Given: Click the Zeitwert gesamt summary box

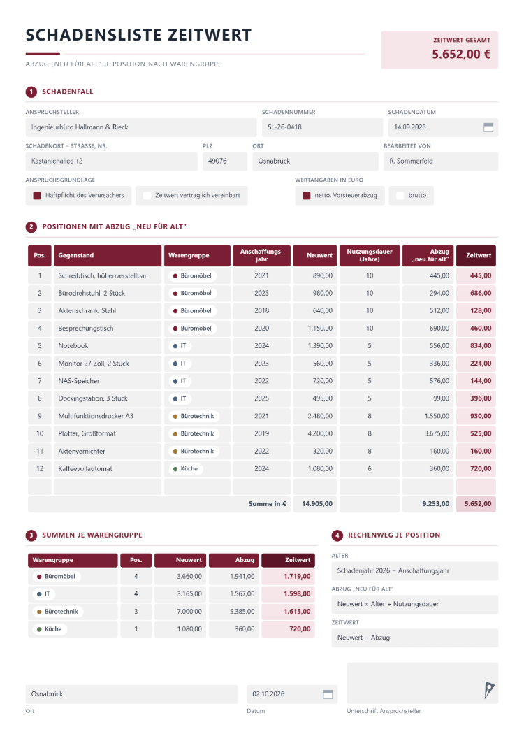Looking at the screenshot, I should coord(439,50).
